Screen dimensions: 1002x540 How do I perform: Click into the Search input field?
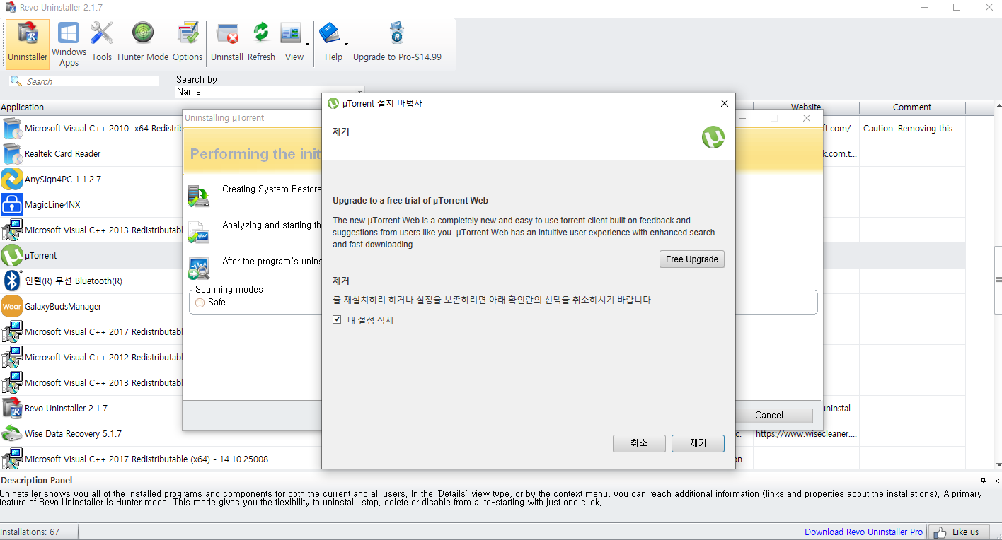click(x=92, y=81)
